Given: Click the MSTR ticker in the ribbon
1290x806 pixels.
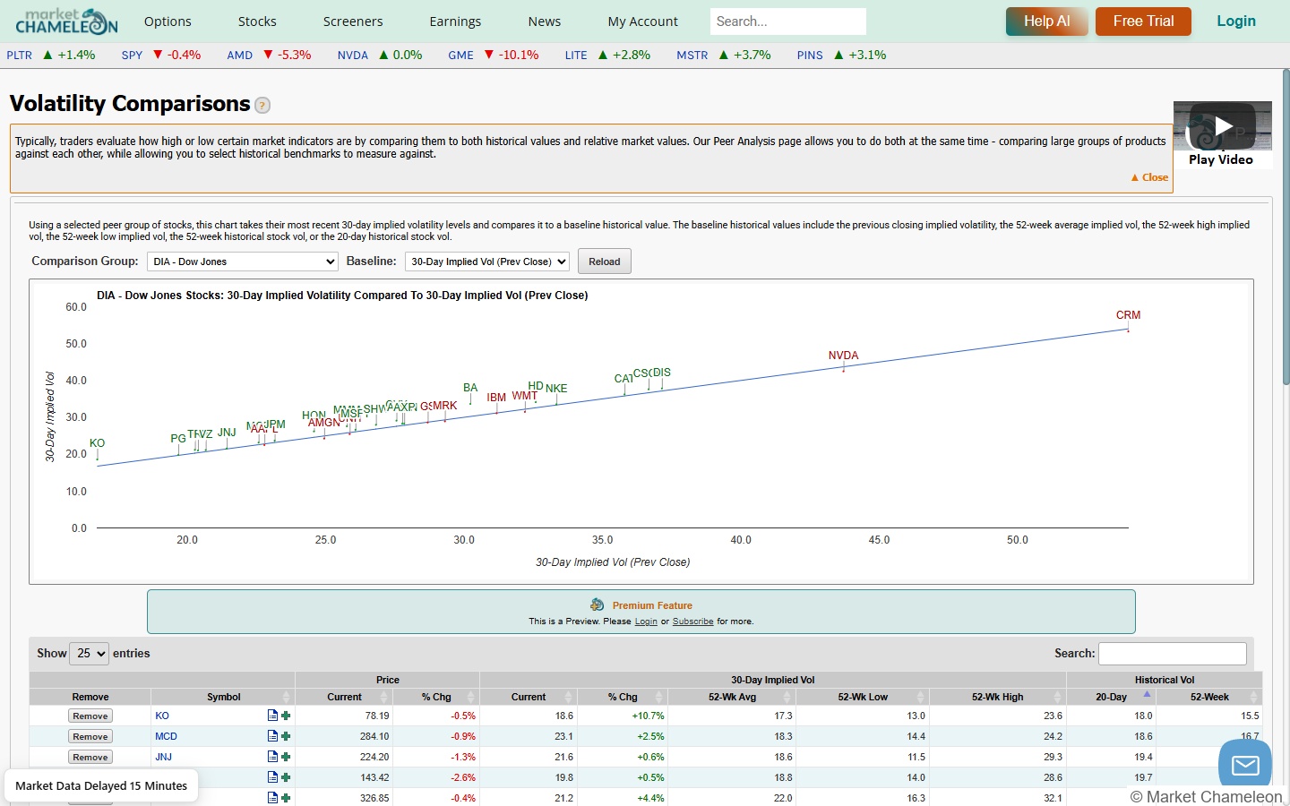Looking at the screenshot, I should pyautogui.click(x=692, y=56).
